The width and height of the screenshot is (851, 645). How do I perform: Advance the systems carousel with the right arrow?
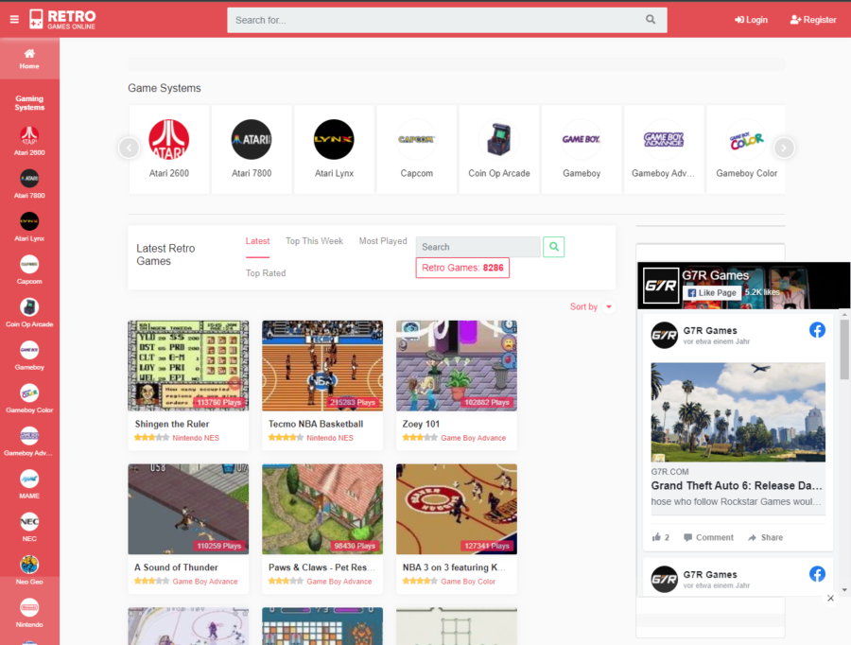tap(784, 148)
